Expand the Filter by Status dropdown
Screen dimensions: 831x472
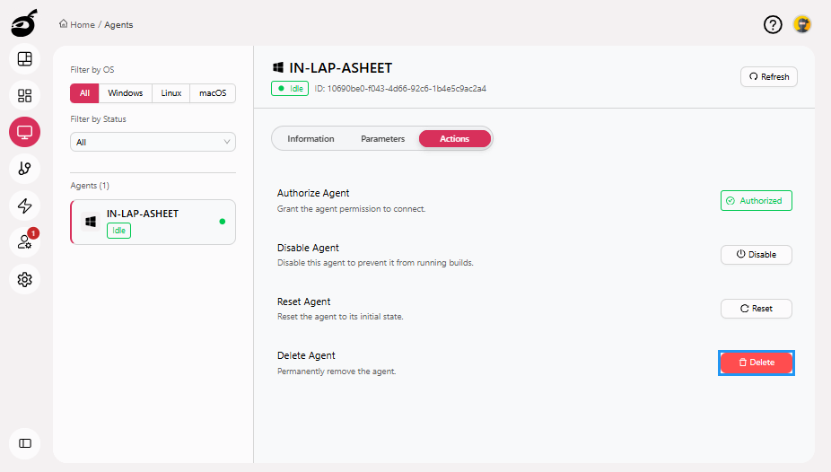[153, 142]
